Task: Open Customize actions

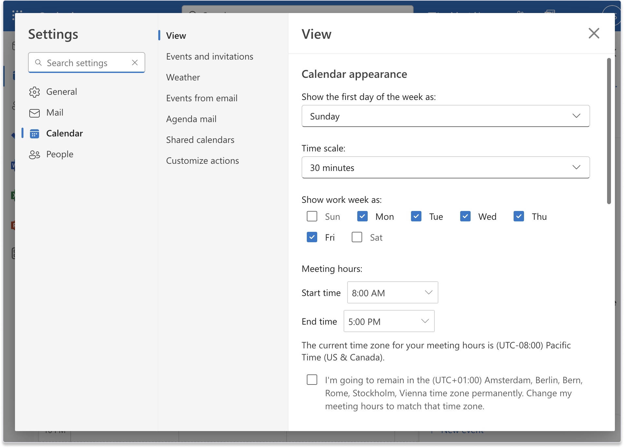Action: click(202, 160)
